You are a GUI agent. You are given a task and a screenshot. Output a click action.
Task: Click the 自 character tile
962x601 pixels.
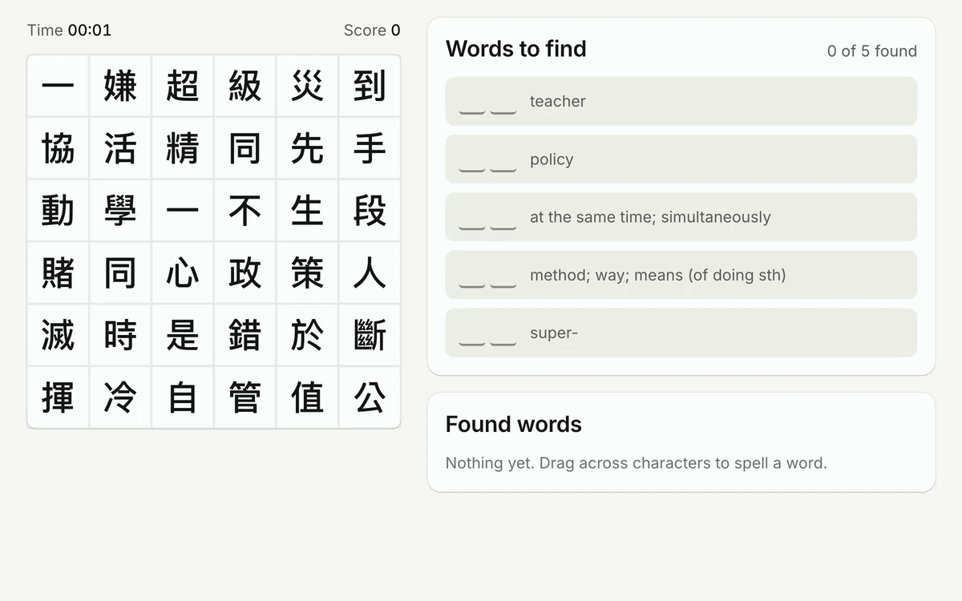click(183, 397)
